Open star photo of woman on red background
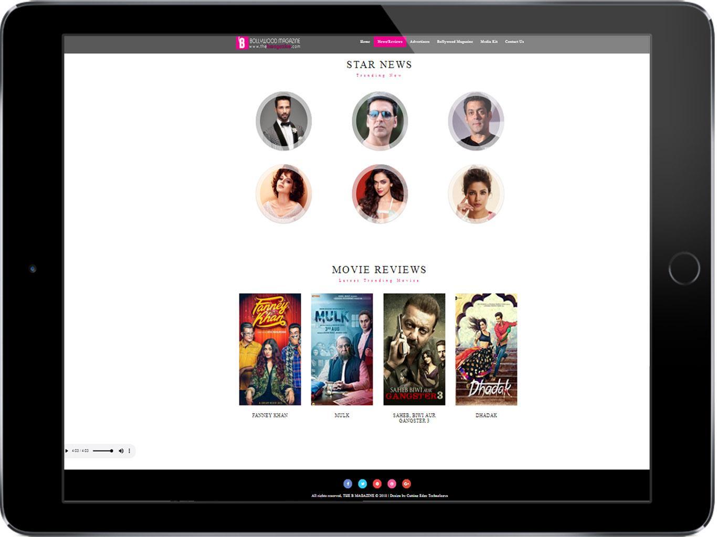 [379, 194]
